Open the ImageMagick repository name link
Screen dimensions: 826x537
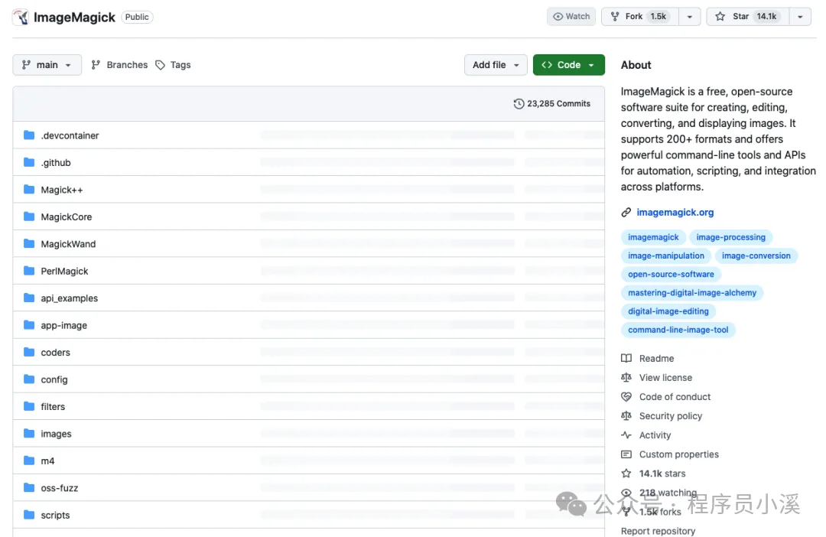tap(74, 18)
